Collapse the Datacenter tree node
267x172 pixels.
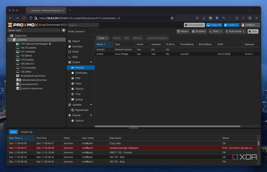pos(9,36)
